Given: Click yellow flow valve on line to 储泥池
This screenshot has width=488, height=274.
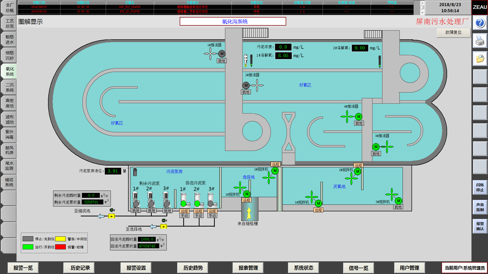Looking at the screenshot, I should [112, 216].
